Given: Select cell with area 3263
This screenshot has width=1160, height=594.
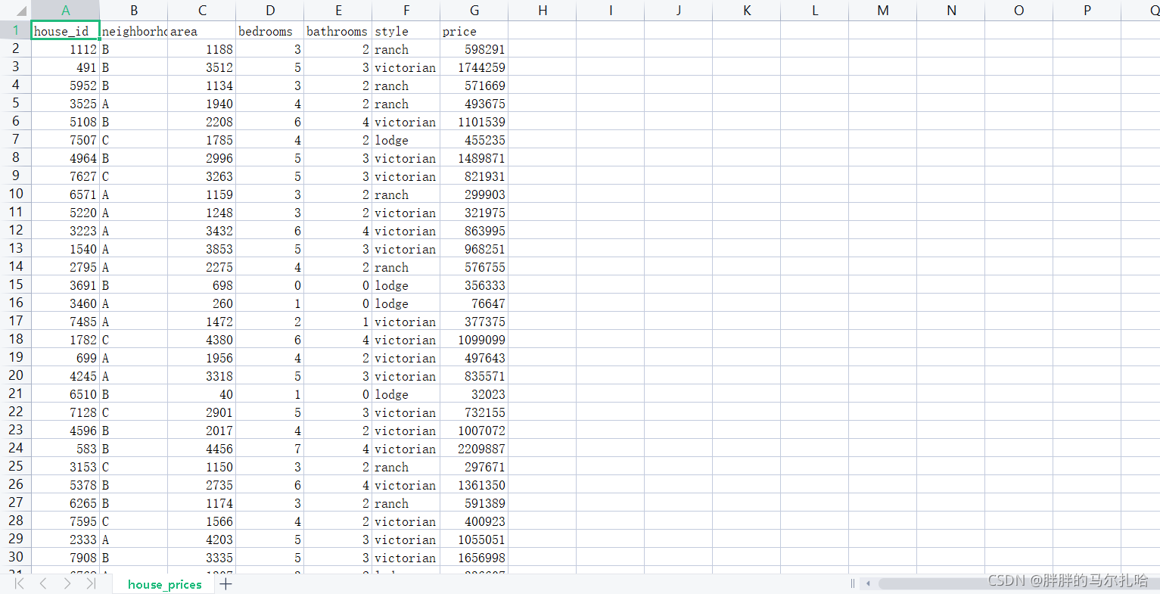Looking at the screenshot, I should point(202,176).
